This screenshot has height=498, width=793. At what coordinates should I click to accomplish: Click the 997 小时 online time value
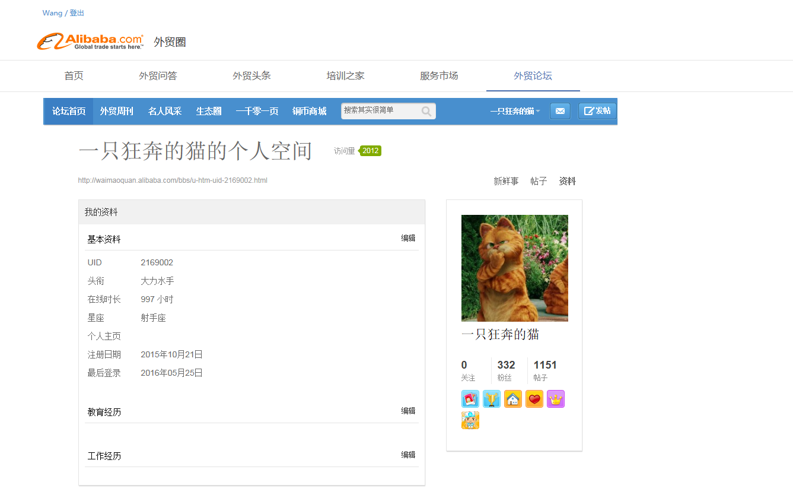[157, 299]
